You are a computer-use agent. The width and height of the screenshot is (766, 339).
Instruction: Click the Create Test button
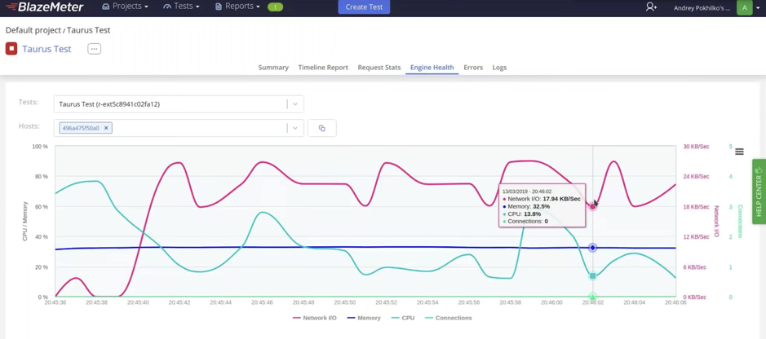(364, 7)
